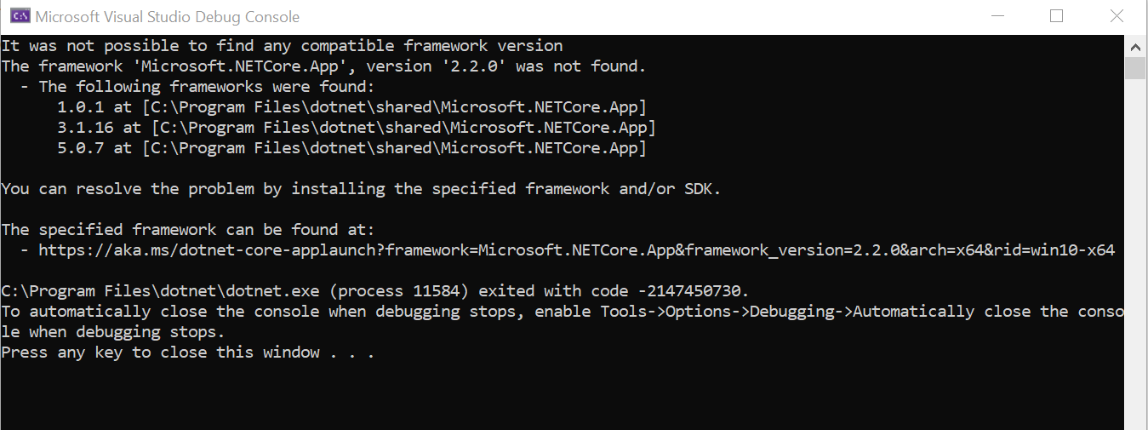Click the dotnet.exe process path text

[x=160, y=291]
